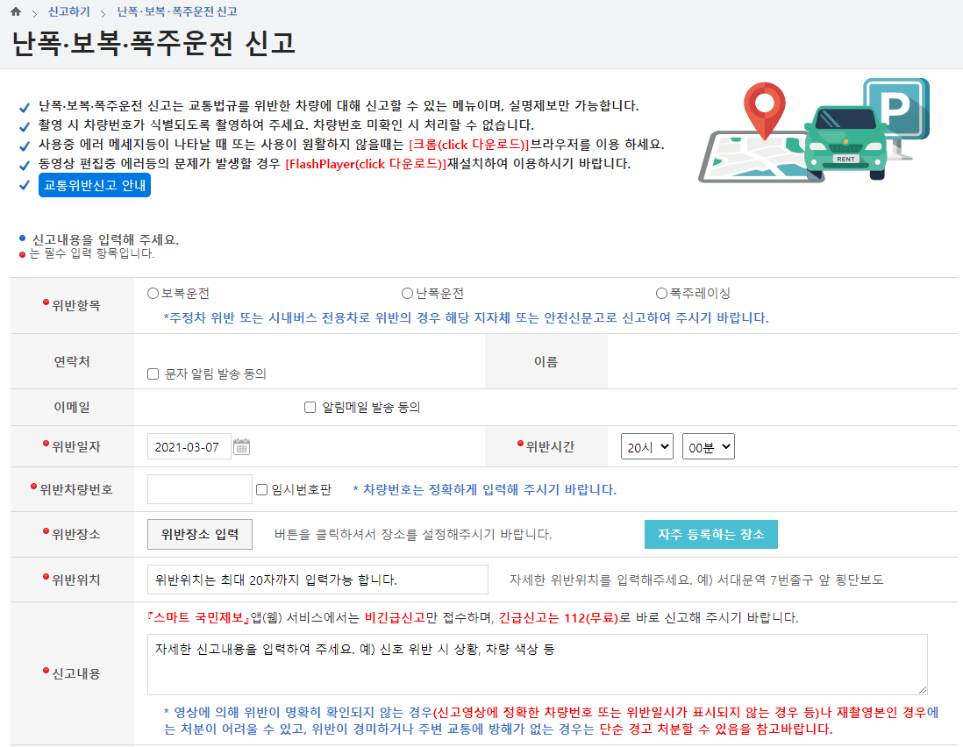Click the 위반위치 text field
Viewport: 963px width, 747px height.
pos(316,579)
